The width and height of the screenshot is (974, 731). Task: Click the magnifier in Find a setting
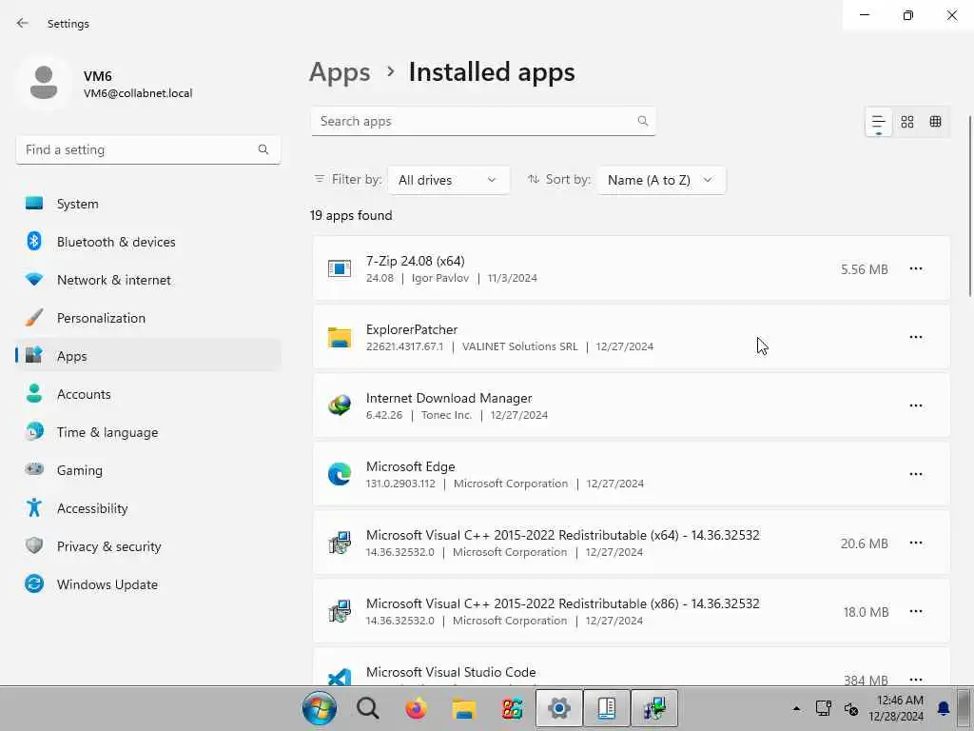coord(263,149)
